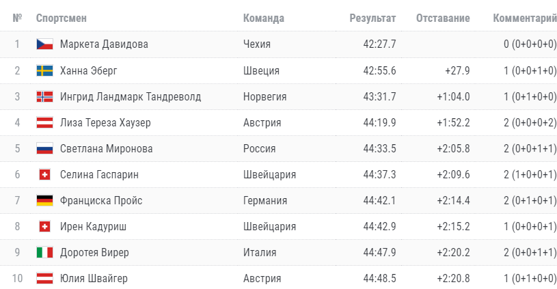
Task: Click the Norwegian flag beside Ингрид Тандреволд
Action: pyautogui.click(x=44, y=96)
